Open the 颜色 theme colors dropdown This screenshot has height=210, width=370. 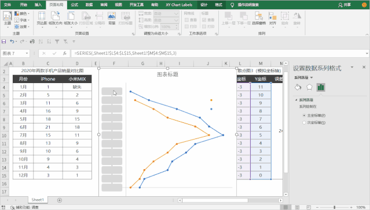click(x=22, y=14)
